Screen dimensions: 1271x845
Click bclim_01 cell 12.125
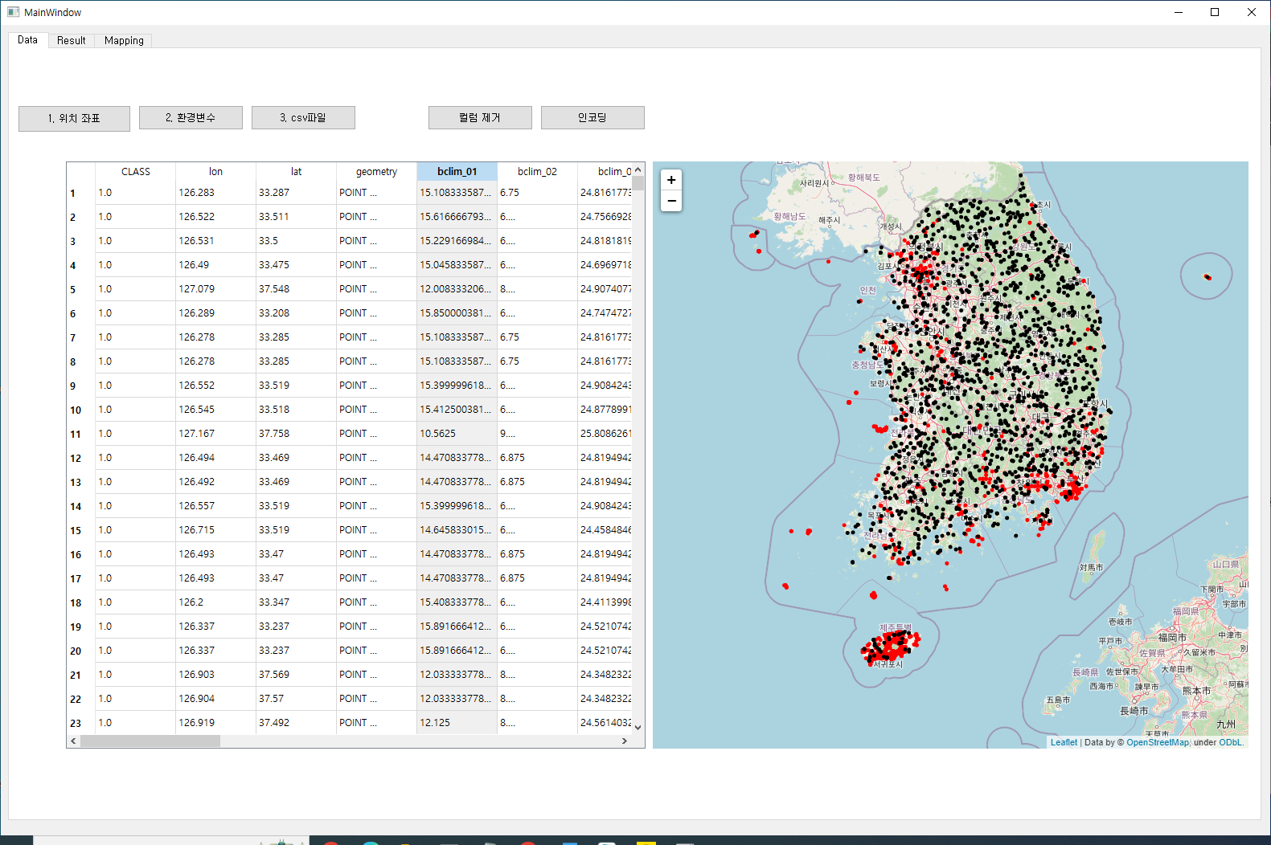pos(457,723)
